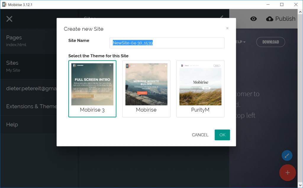
Task: Click the vertical scrollbar up arrow
Action: pos(300,12)
